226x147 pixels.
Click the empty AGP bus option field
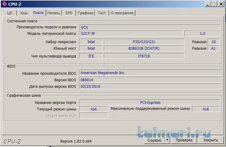[x=94, y=115]
